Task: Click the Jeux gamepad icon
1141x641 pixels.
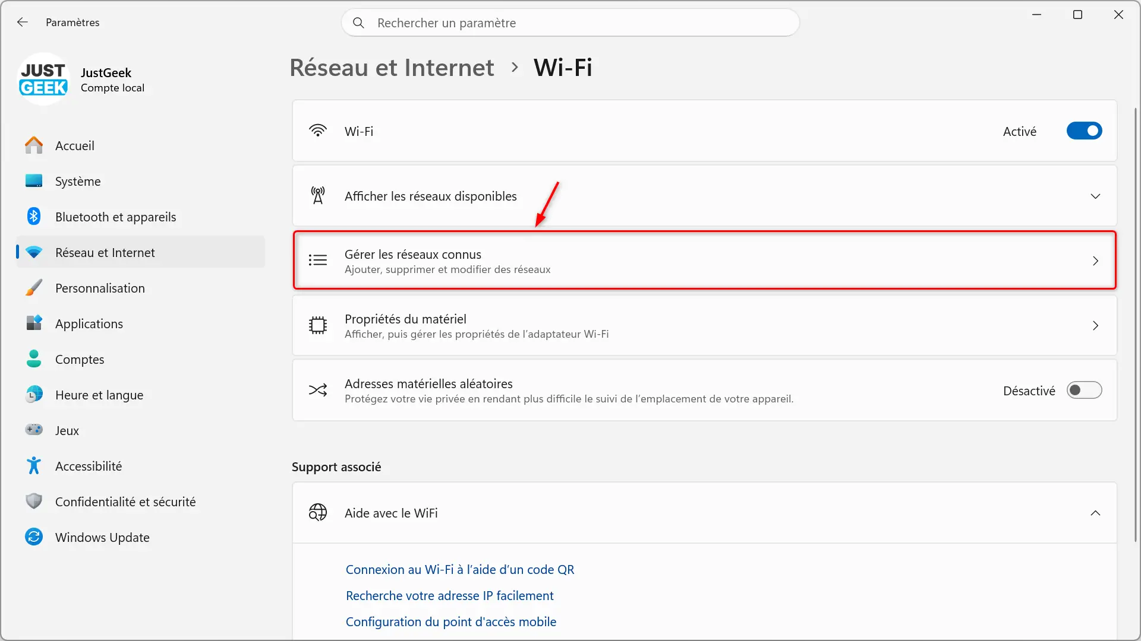Action: point(34,430)
